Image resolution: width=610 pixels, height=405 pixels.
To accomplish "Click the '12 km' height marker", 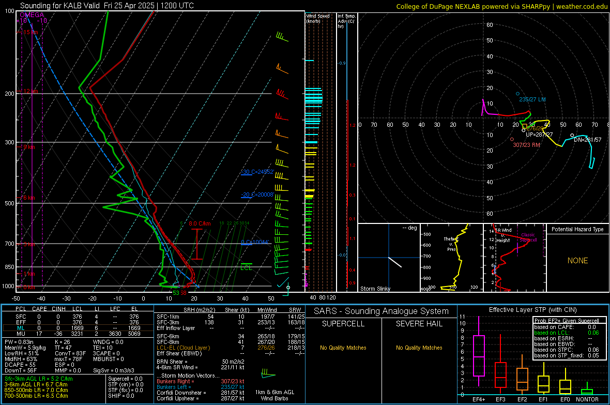I will pyautogui.click(x=30, y=91).
